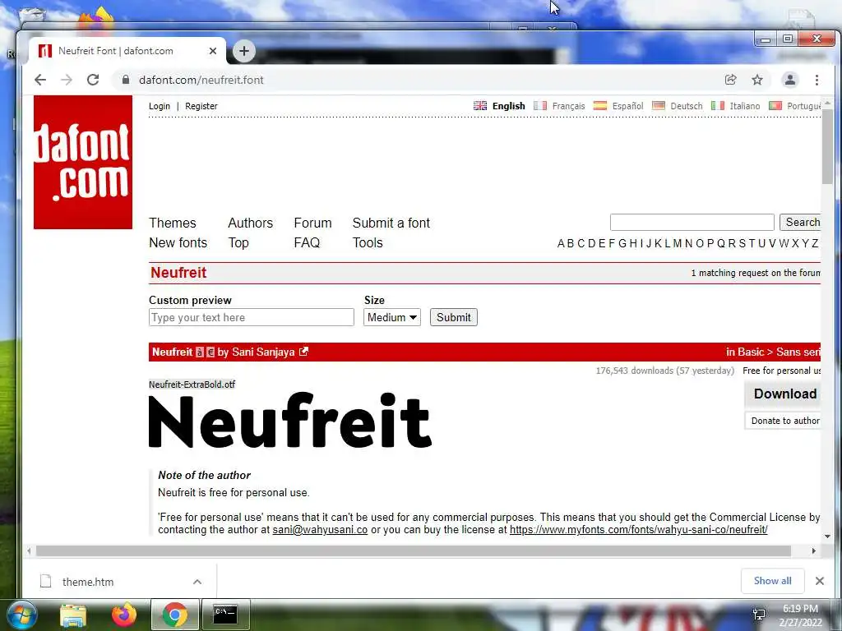Launch Firefox from the taskbar
This screenshot has height=631, width=842.
pyautogui.click(x=124, y=615)
